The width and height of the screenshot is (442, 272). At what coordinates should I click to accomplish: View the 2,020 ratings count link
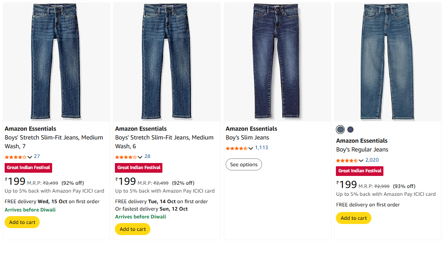click(372, 160)
